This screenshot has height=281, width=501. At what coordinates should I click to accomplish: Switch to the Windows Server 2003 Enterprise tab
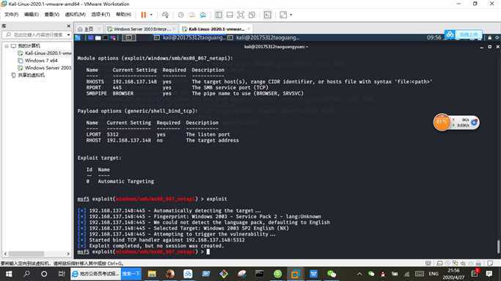coord(141,29)
